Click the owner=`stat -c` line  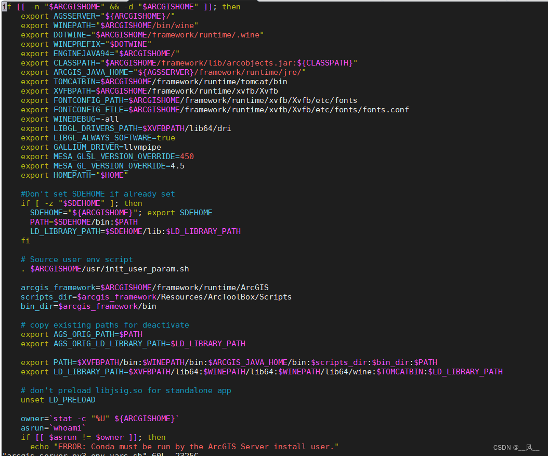[x=100, y=419]
